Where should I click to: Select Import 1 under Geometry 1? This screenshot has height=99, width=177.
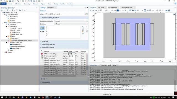click(17, 29)
